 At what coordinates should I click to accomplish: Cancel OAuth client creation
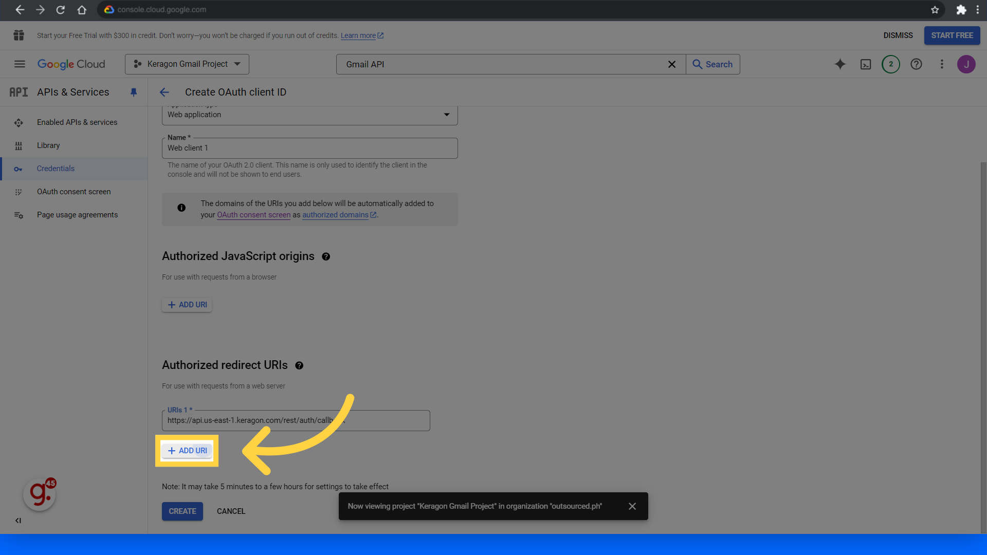click(231, 511)
